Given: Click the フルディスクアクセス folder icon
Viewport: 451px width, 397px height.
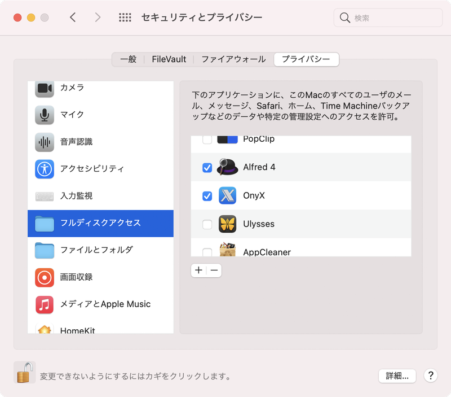Looking at the screenshot, I should pyautogui.click(x=45, y=223).
